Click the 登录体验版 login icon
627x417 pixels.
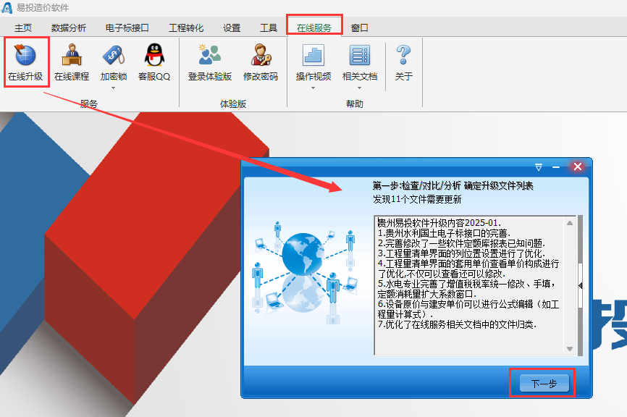tap(209, 56)
